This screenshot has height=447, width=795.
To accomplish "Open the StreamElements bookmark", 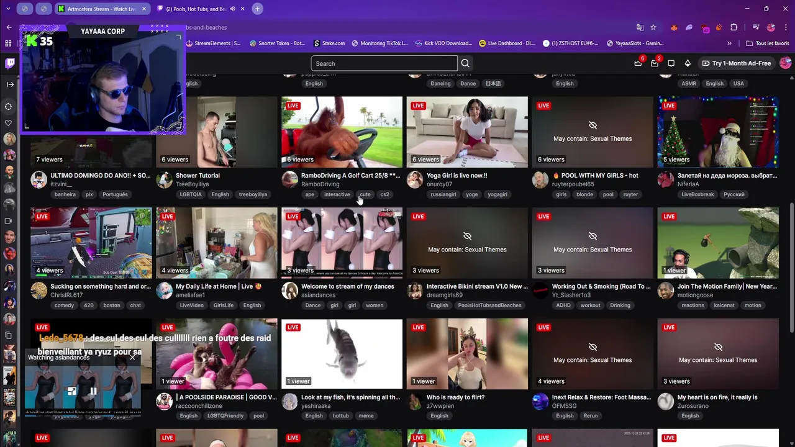I will pyautogui.click(x=213, y=43).
